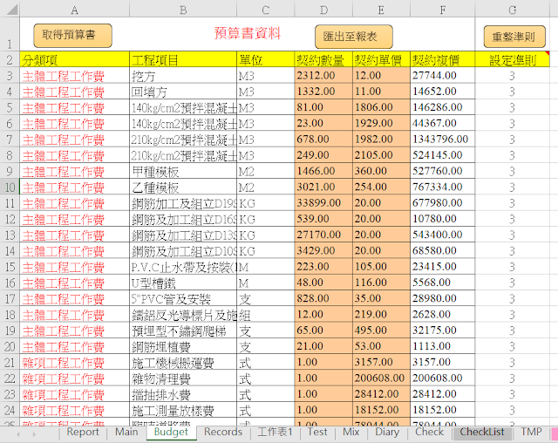This screenshot has height=443, width=558.
Task: Click the select-all corner triangle
Action: [x=12, y=10]
